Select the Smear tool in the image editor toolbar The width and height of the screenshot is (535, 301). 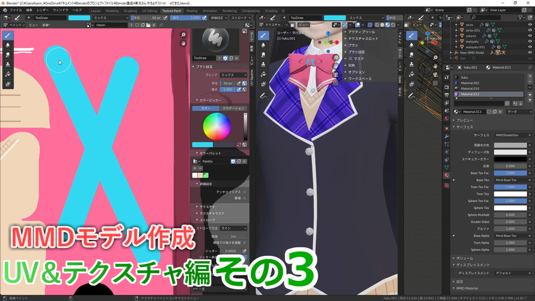[x=7, y=55]
